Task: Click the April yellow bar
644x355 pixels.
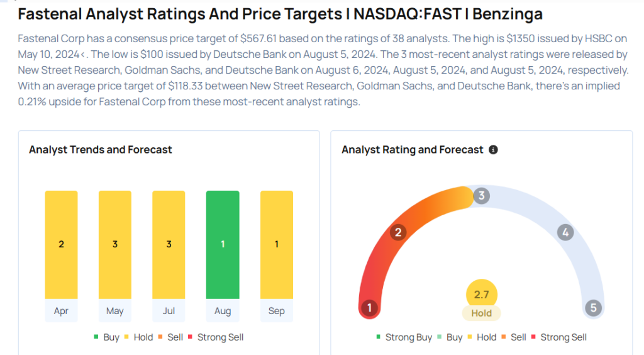Action: pyautogui.click(x=61, y=244)
